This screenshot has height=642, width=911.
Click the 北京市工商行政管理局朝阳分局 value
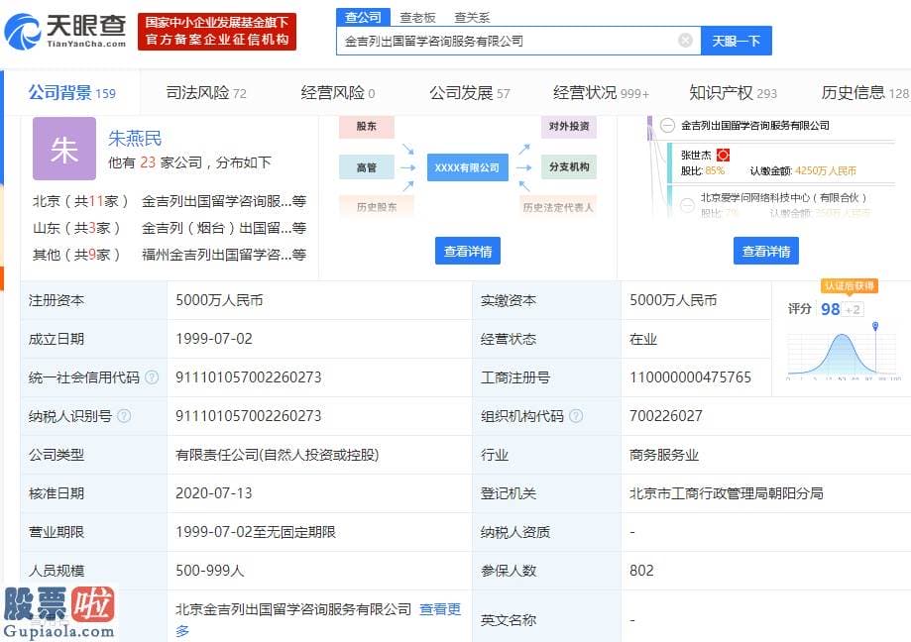pyautogui.click(x=727, y=493)
